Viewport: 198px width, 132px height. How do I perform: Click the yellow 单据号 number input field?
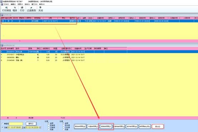click(16, 124)
